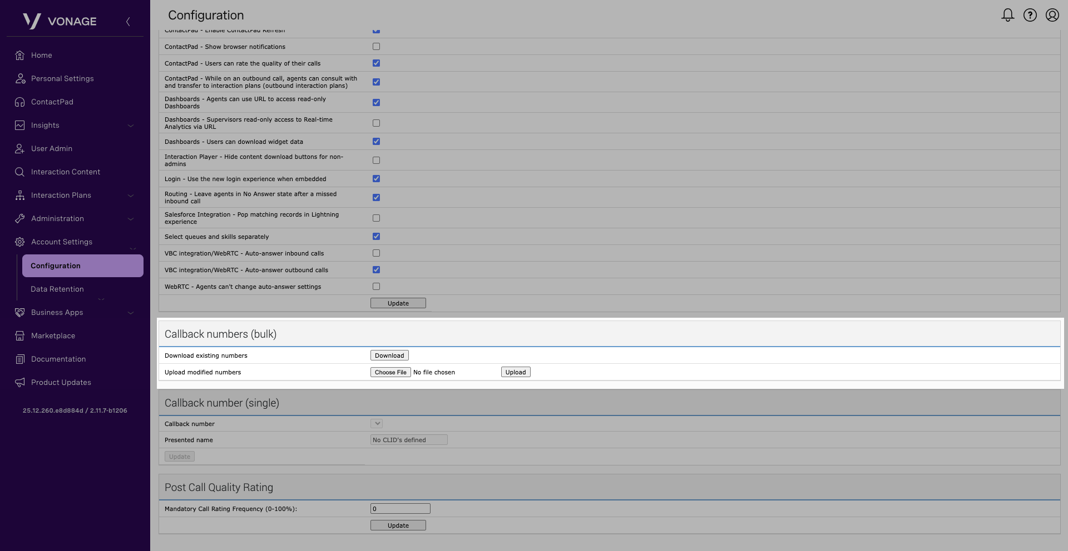Click the ContactPad headset icon
The width and height of the screenshot is (1068, 551).
pyautogui.click(x=20, y=102)
